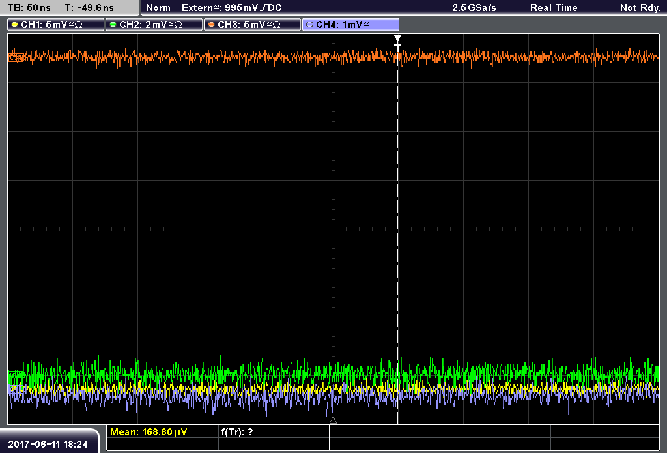667x453 pixels.
Task: Click the Norm trigger mode label
Action: (158, 8)
